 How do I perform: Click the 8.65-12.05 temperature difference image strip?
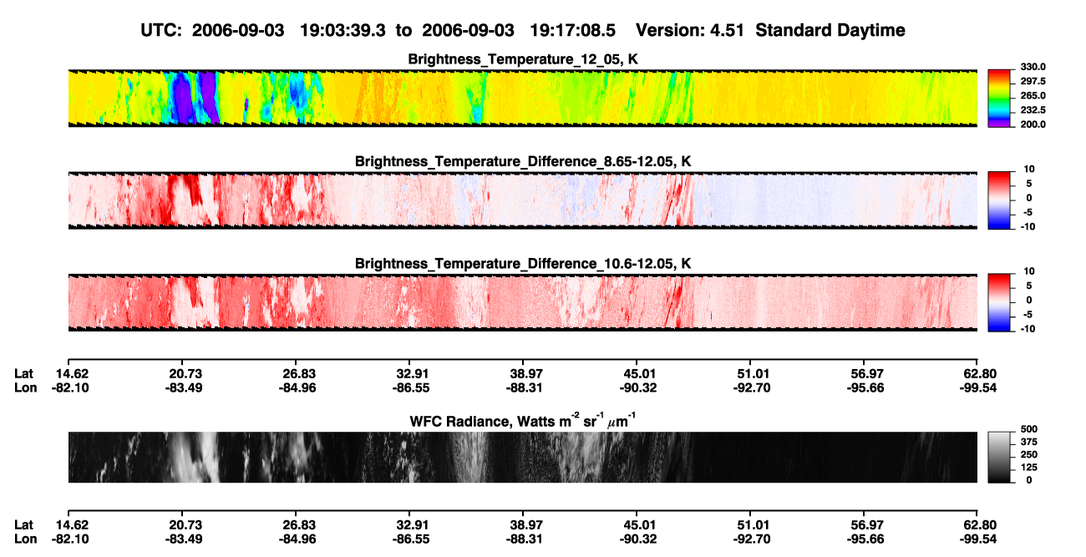pyautogui.click(x=522, y=200)
